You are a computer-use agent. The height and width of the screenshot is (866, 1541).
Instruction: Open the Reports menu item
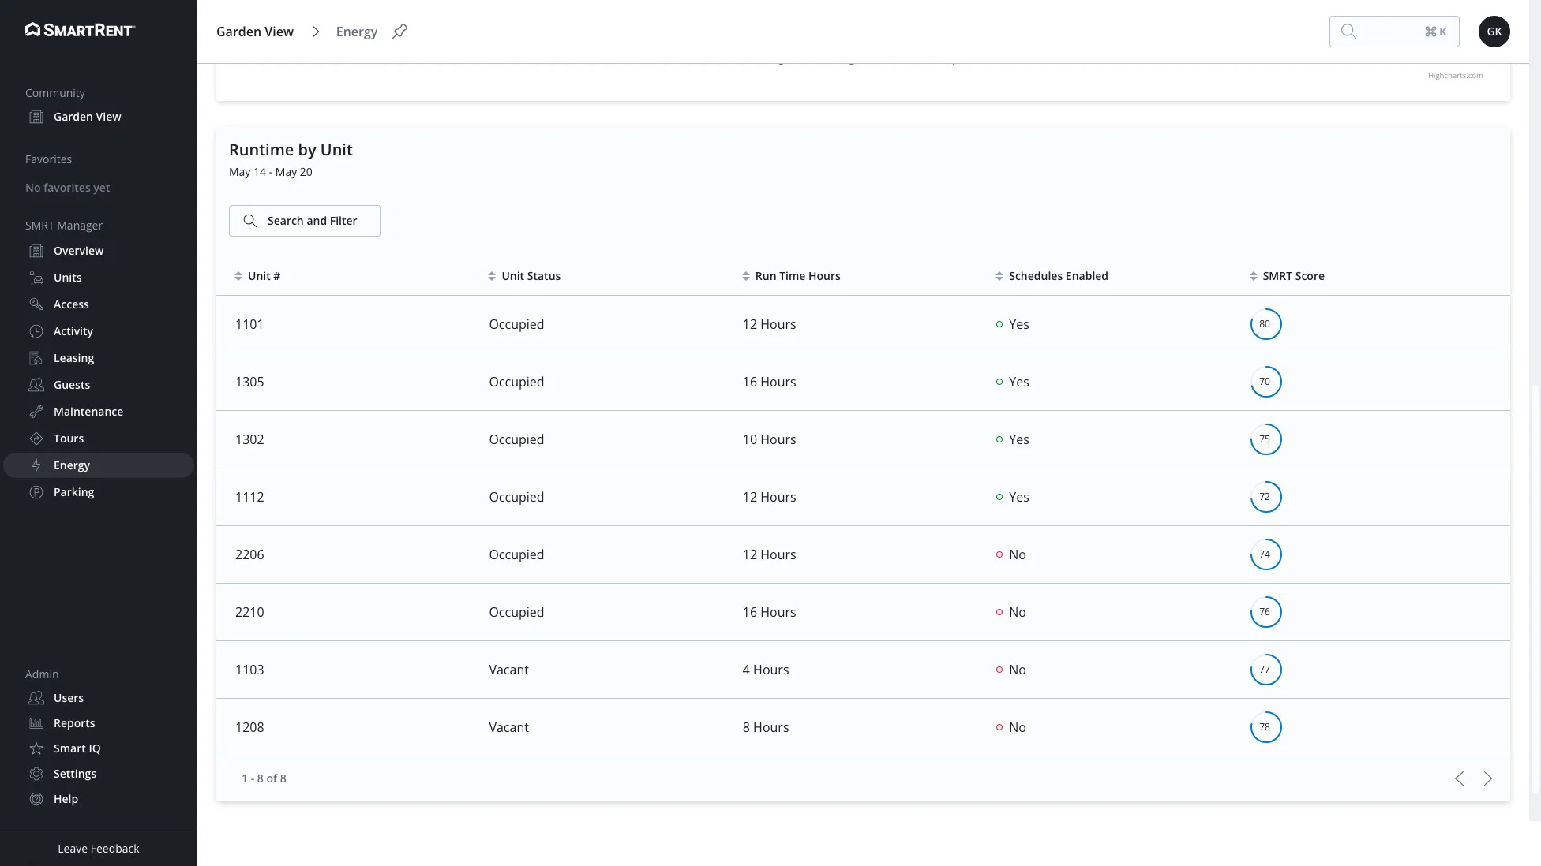point(99,723)
